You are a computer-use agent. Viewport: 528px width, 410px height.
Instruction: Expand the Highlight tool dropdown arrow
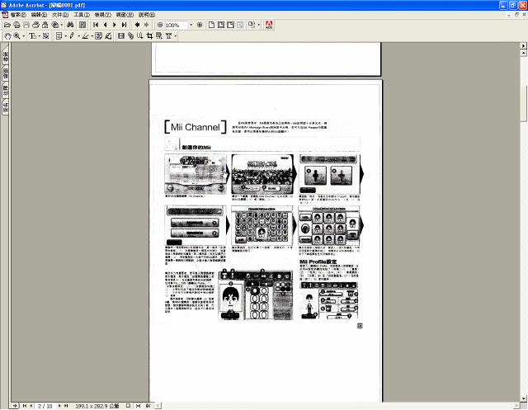[92, 36]
